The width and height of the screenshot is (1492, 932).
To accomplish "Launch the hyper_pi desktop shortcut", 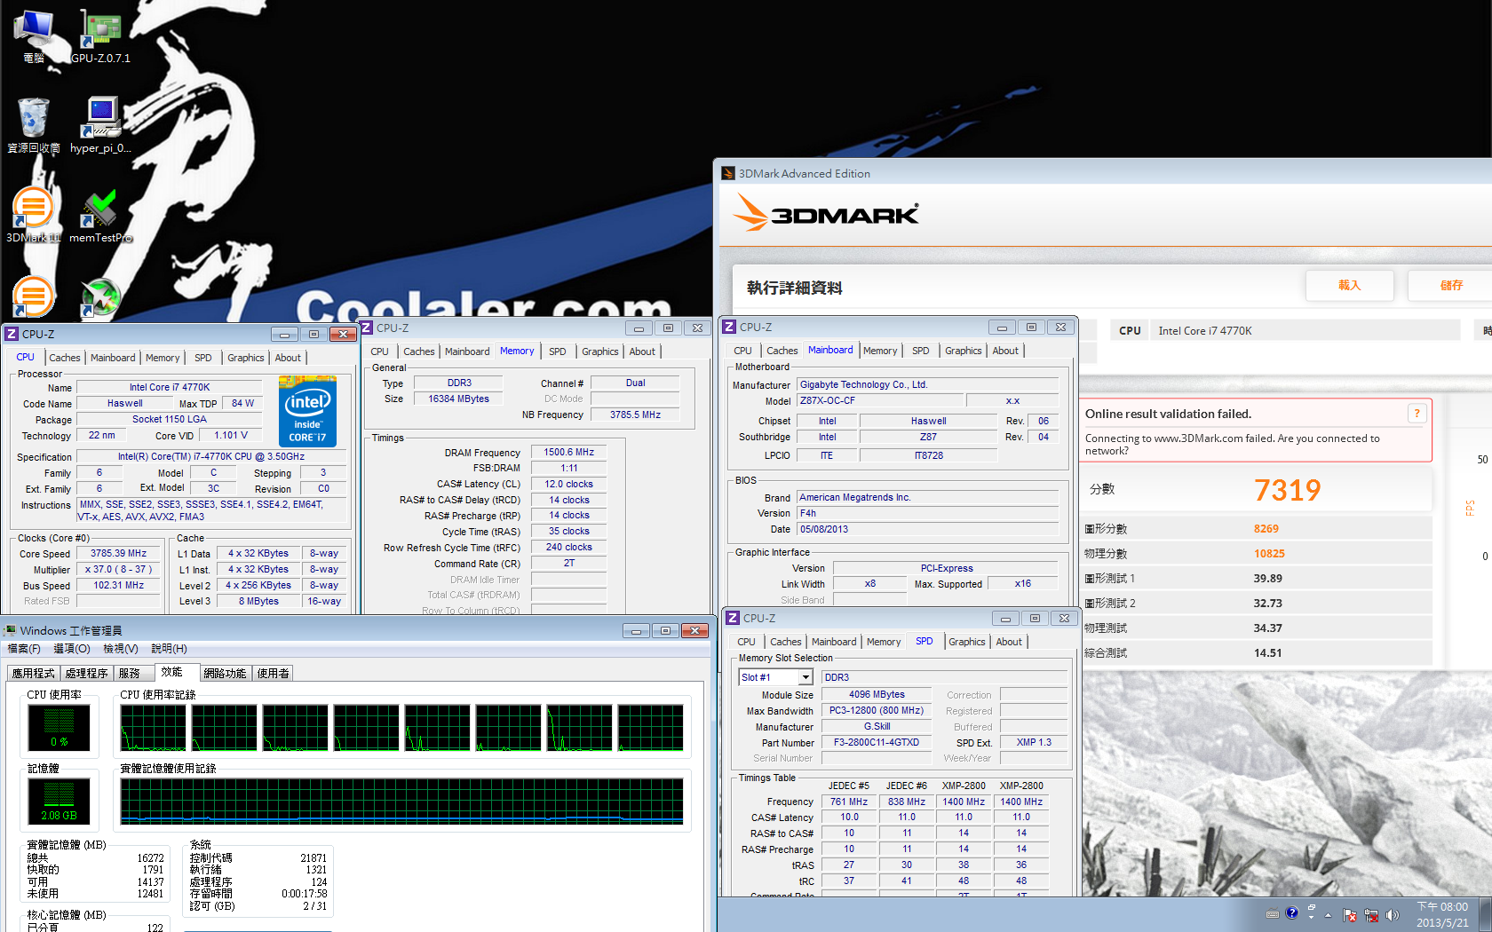I will coord(100,125).
